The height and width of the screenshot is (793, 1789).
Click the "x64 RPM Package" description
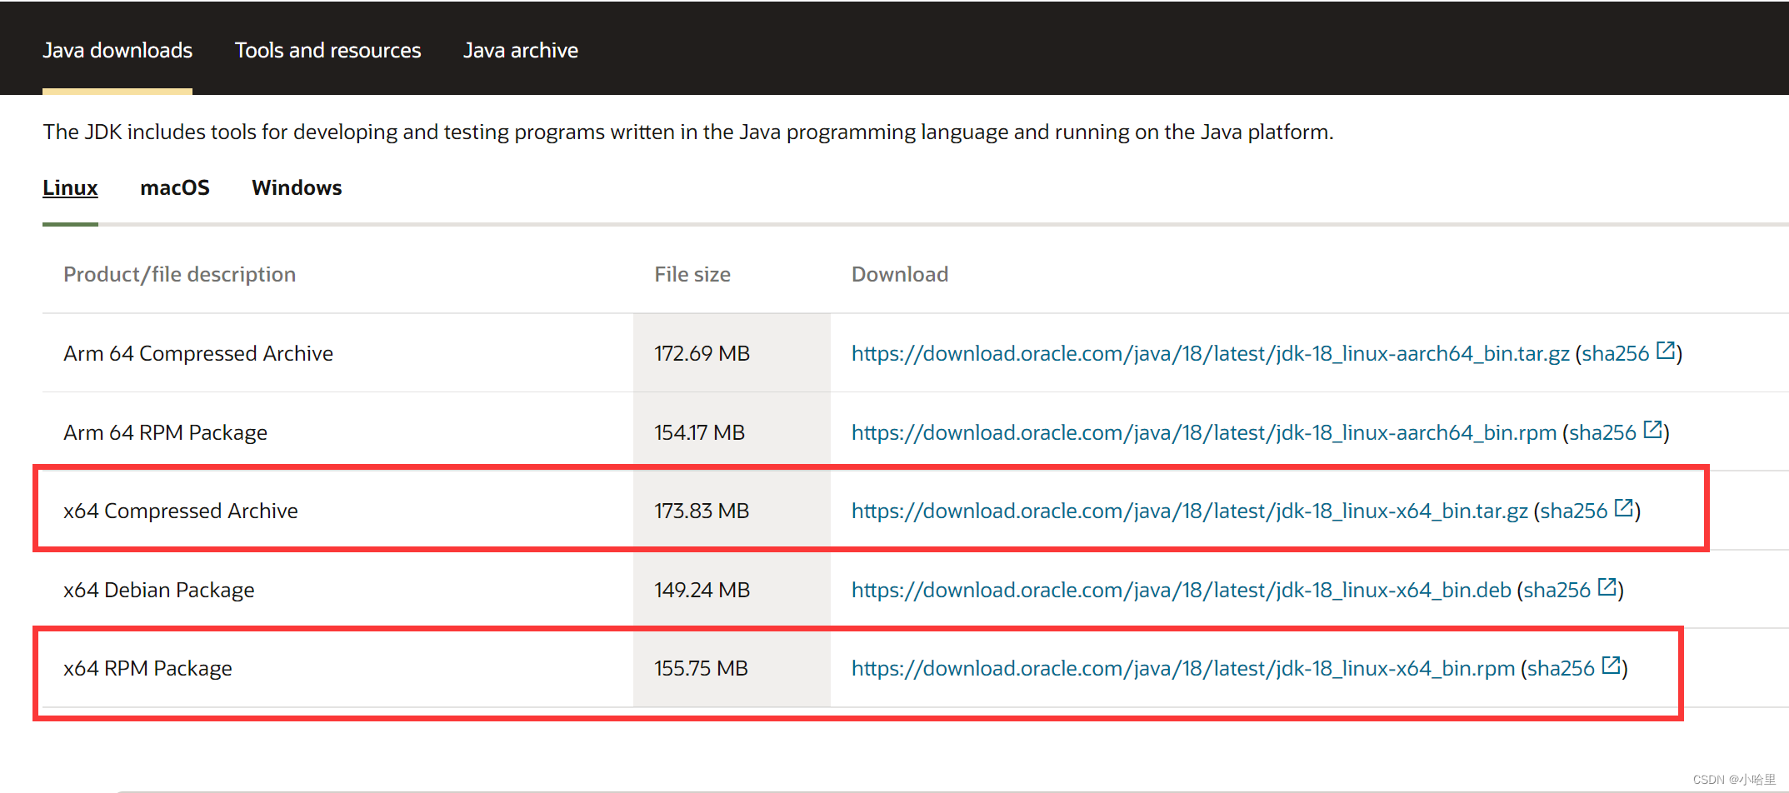[147, 668]
